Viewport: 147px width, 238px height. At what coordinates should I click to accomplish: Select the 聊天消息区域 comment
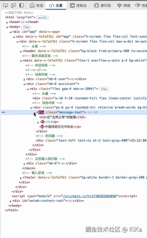pos(40,56)
